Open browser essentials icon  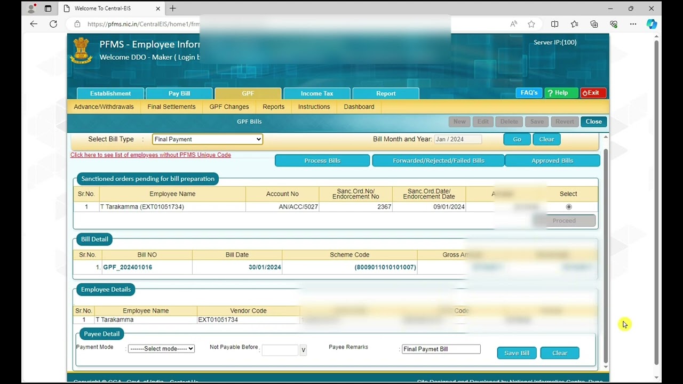coord(614,24)
